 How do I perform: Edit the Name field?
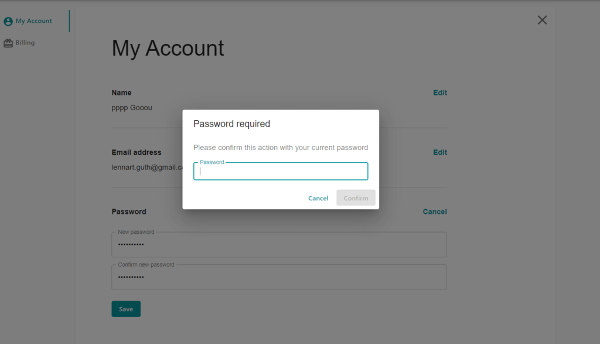click(439, 93)
